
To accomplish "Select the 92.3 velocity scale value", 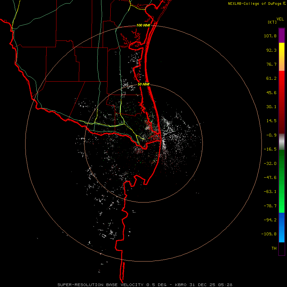I will point(271,50).
